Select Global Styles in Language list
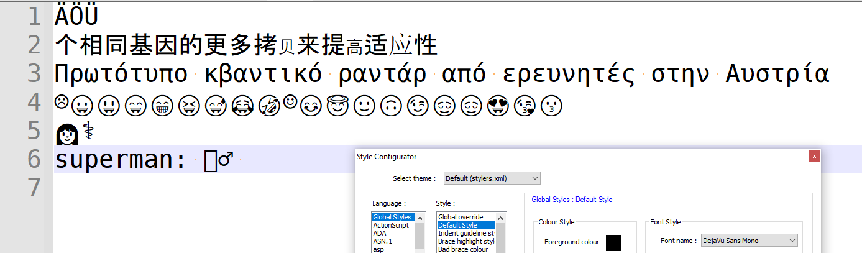This screenshot has width=862, height=253. (x=393, y=217)
